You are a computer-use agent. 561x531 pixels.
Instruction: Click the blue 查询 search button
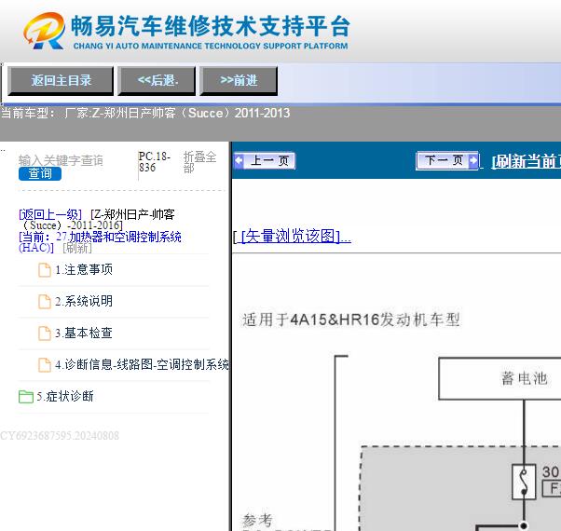tap(40, 174)
